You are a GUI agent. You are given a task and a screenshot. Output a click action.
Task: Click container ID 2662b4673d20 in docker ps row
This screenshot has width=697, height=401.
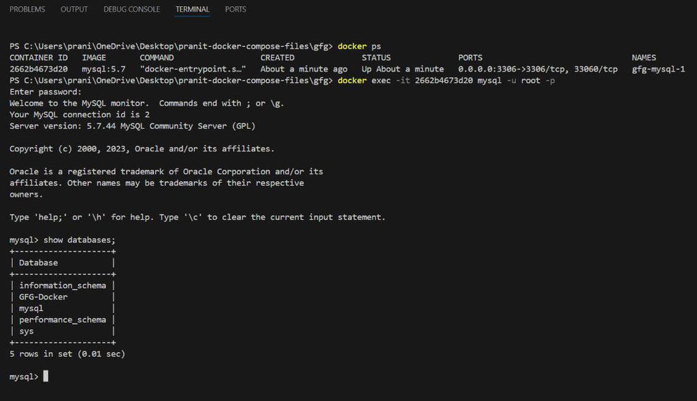click(39, 69)
